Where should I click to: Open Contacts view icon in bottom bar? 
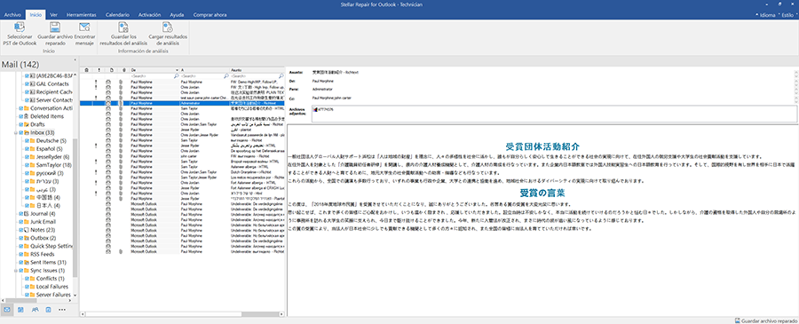point(35,309)
